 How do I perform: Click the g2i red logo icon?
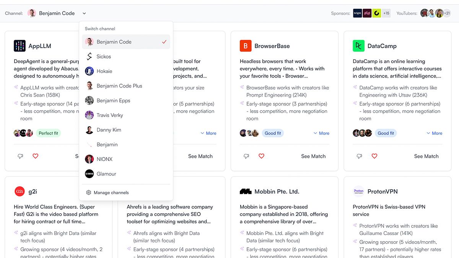click(20, 191)
